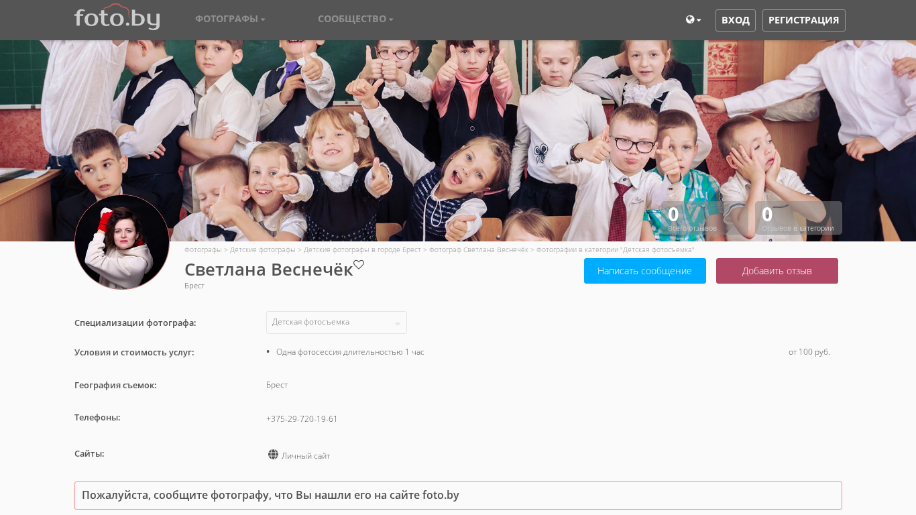Toggle the heart favorite icon beside the name
Image resolution: width=916 pixels, height=515 pixels.
359,265
